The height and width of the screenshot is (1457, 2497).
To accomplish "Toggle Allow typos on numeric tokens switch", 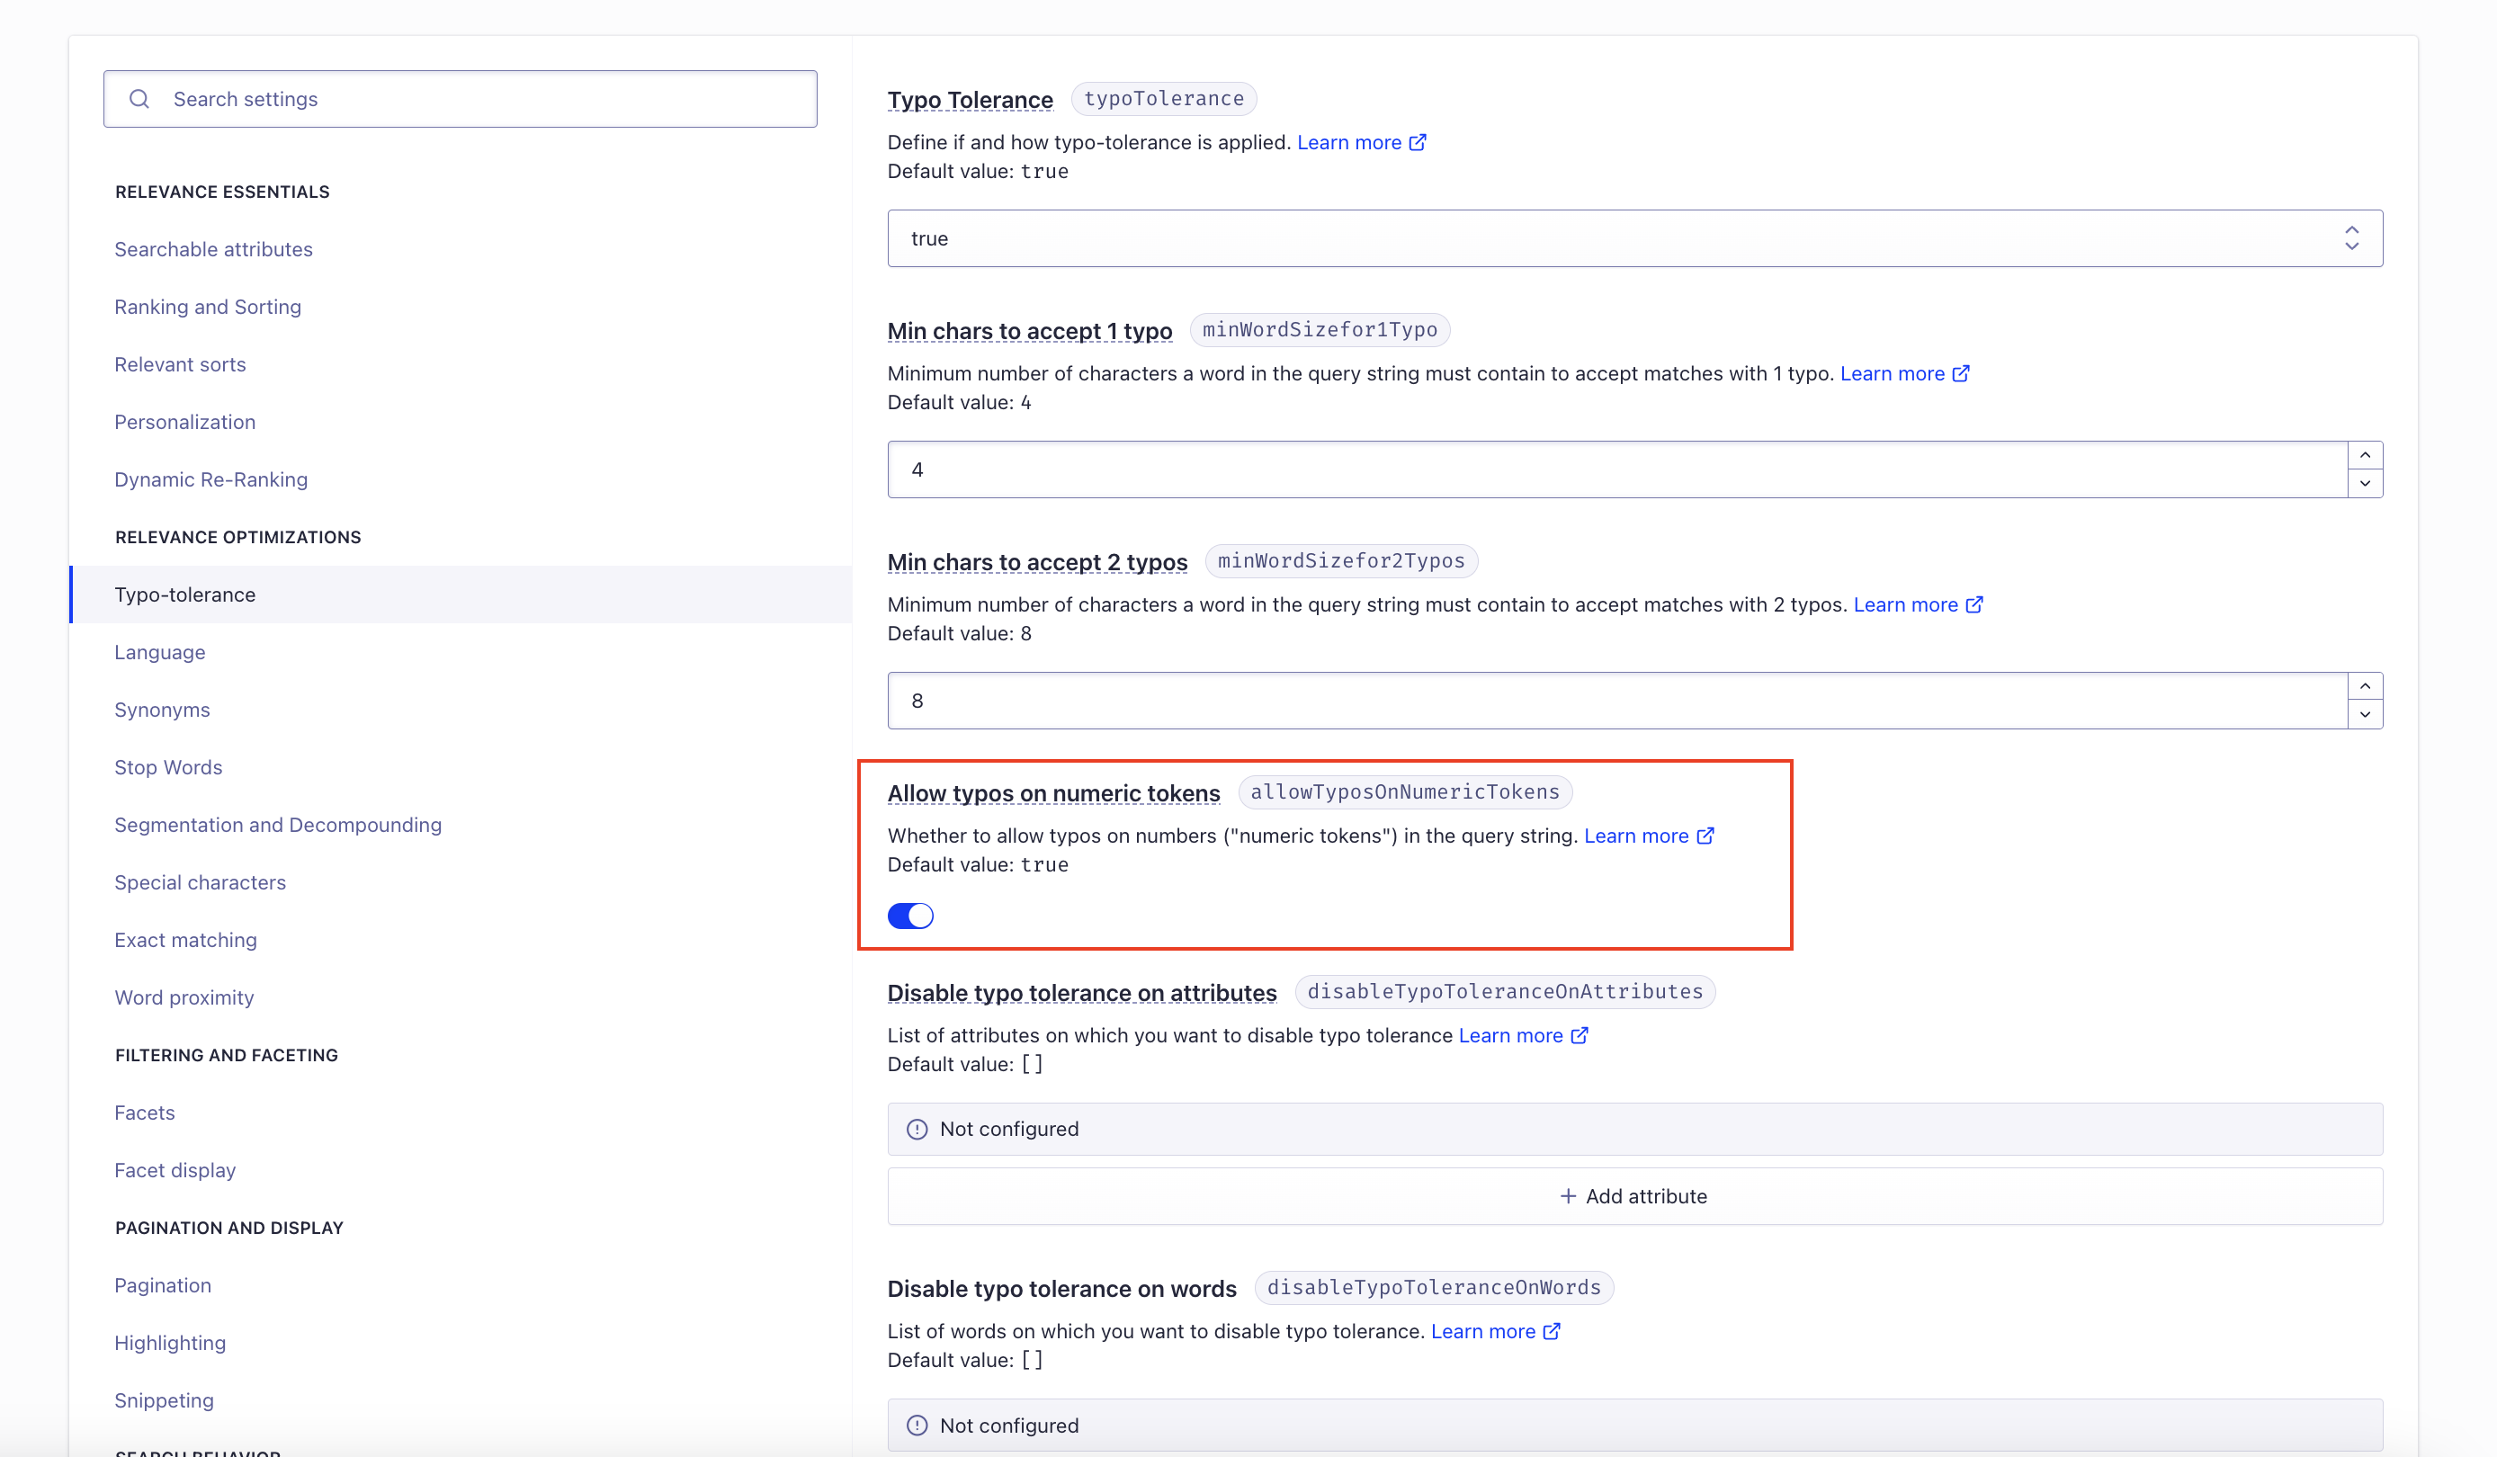I will pos(910,916).
